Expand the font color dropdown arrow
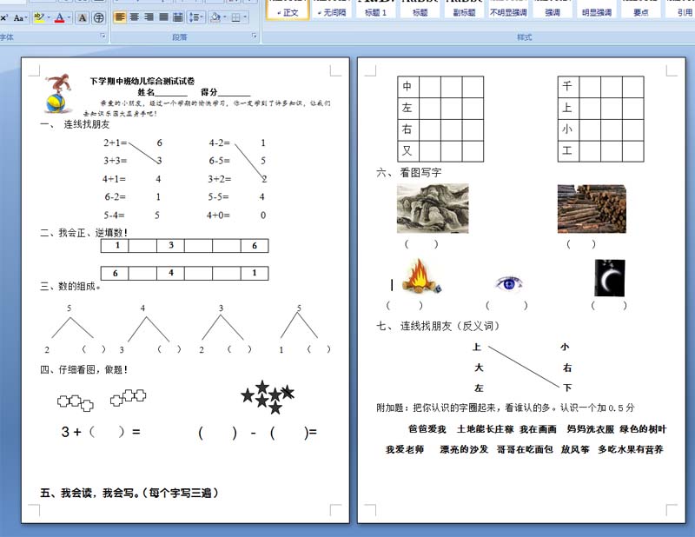The height and width of the screenshot is (537, 695). [69, 17]
